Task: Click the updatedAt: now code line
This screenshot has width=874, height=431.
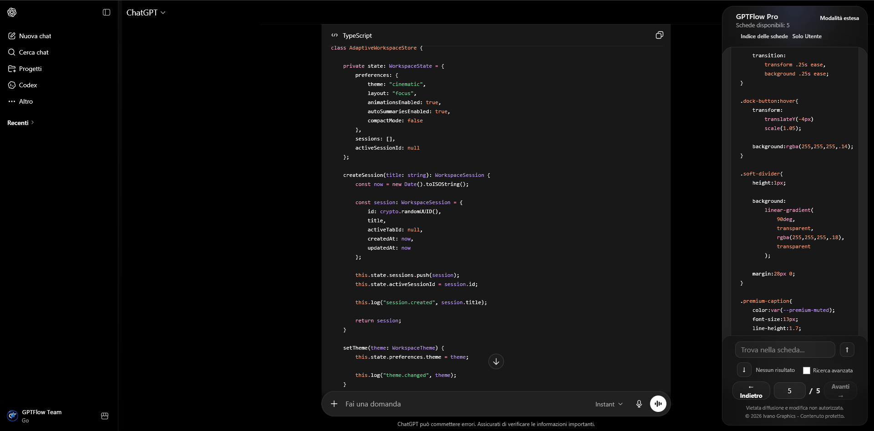Action: tap(389, 248)
